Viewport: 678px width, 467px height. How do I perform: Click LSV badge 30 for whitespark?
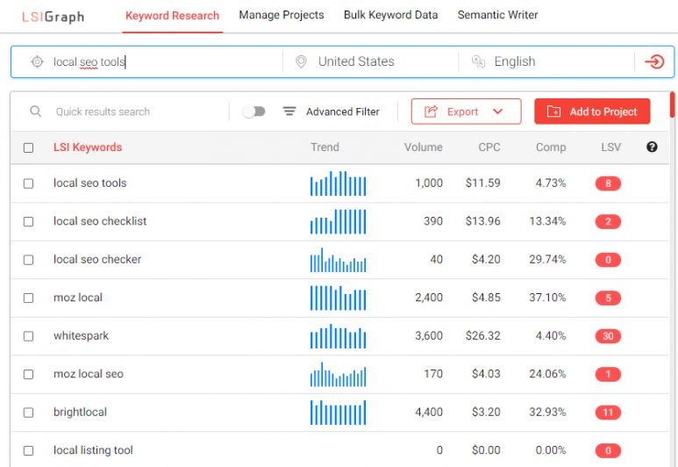coord(608,336)
